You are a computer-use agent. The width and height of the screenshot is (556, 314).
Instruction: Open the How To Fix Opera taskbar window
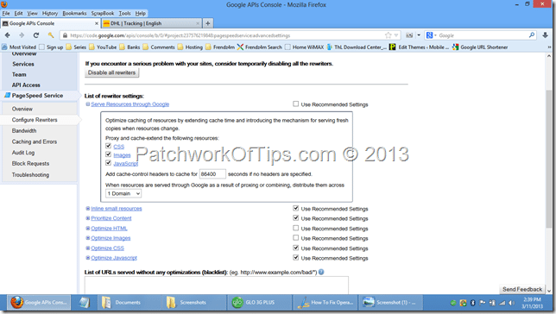point(325,302)
